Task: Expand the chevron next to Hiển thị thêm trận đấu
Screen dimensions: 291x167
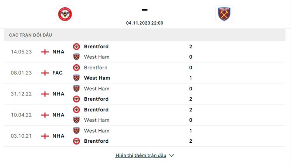Action: [x=172, y=155]
